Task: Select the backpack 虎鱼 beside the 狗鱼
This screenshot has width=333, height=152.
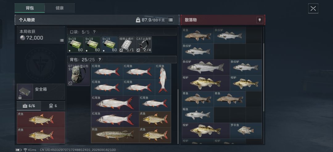Action: [x=155, y=135]
